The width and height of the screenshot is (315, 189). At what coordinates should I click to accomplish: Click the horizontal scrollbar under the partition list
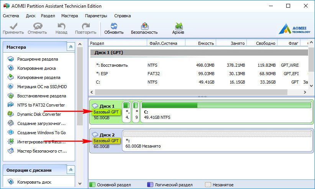(x=192, y=92)
